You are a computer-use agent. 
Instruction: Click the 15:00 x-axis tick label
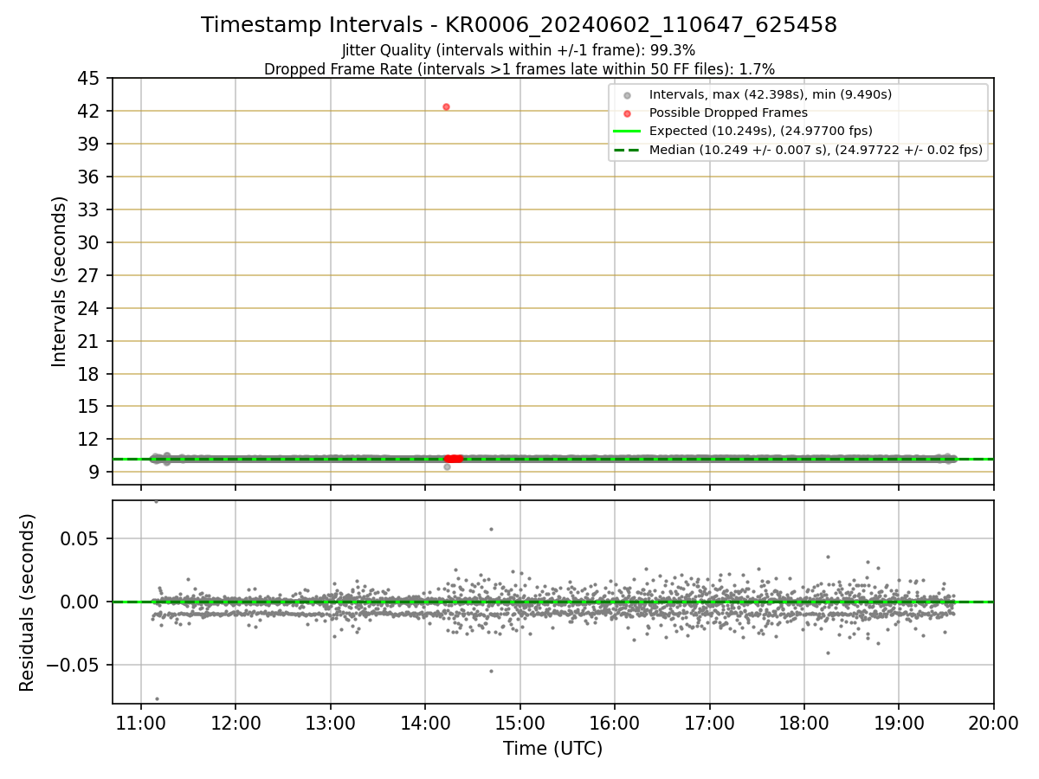519,724
